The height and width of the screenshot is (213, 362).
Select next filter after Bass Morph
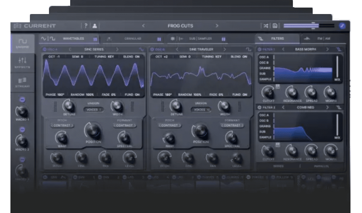pyautogui.click(x=327, y=49)
